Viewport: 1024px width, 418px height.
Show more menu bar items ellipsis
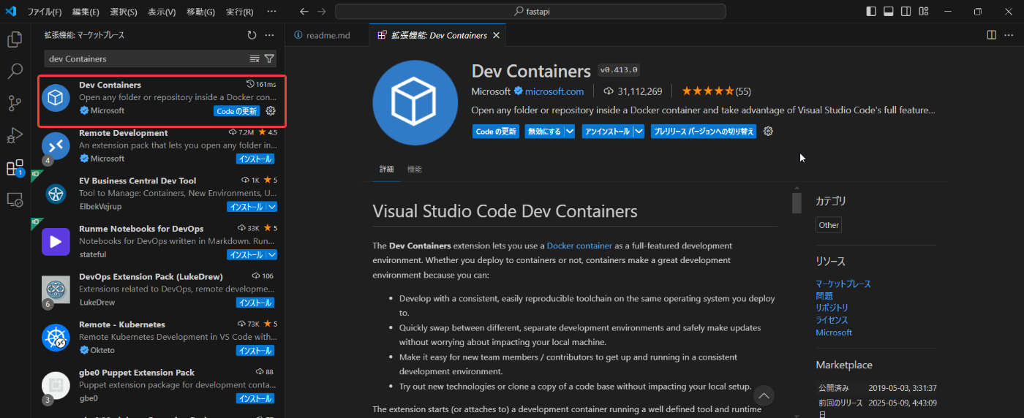[x=272, y=12]
